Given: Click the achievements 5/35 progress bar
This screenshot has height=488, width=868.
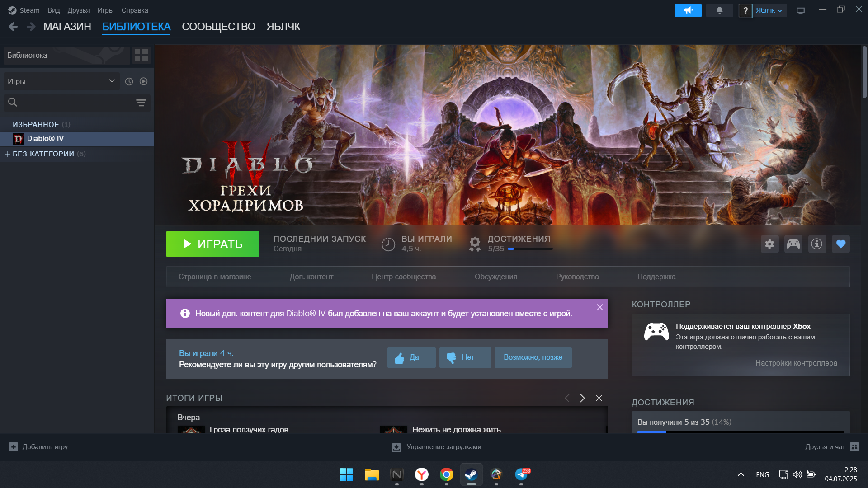Looking at the screenshot, I should pos(530,249).
